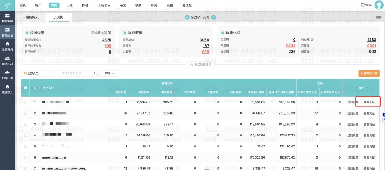Open 取票成功 count 3069
This screenshot has height=170, width=385.
pos(204,40)
